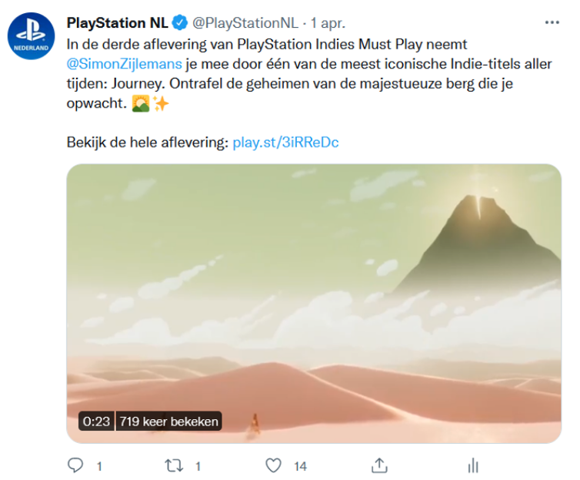Click the 0:23 video duration badge
Viewport: 580px width, 480px height.
pos(96,421)
